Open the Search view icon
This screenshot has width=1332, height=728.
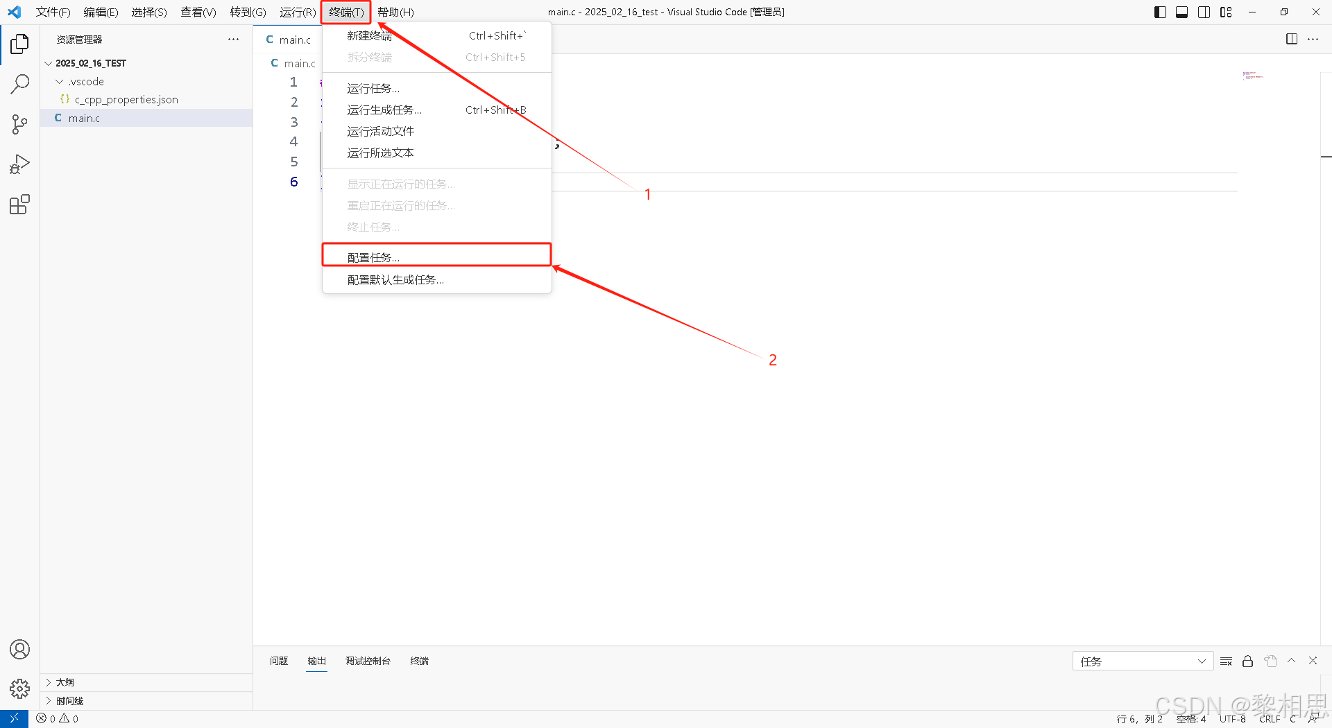[19, 84]
